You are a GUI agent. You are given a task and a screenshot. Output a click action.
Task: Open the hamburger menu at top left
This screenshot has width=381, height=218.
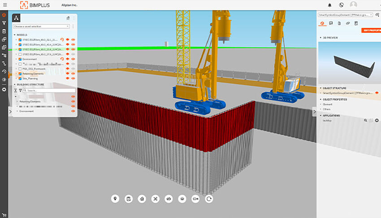pyautogui.click(x=4, y=5)
